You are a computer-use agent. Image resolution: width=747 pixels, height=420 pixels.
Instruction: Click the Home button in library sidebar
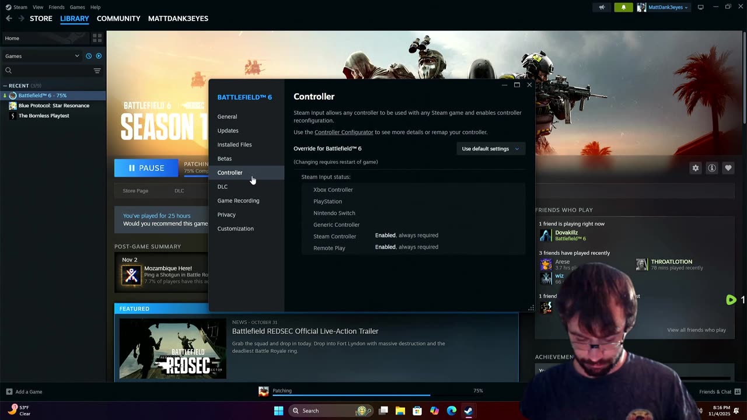coord(46,38)
